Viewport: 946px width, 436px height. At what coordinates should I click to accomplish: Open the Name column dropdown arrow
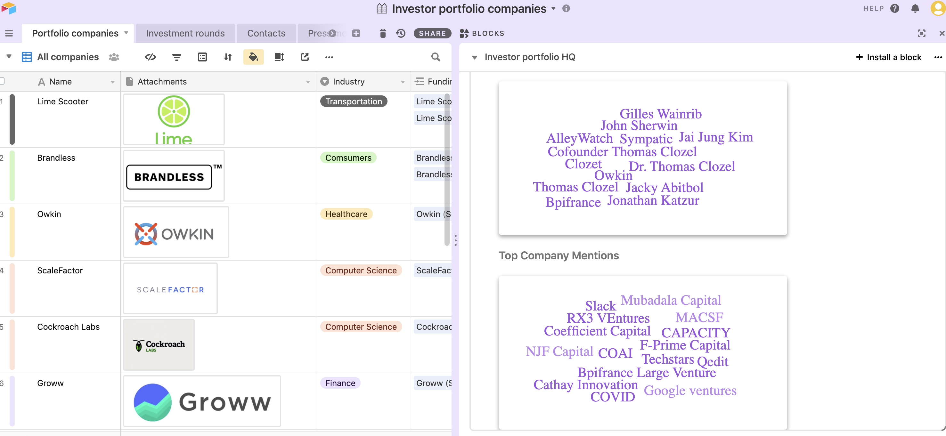(113, 82)
